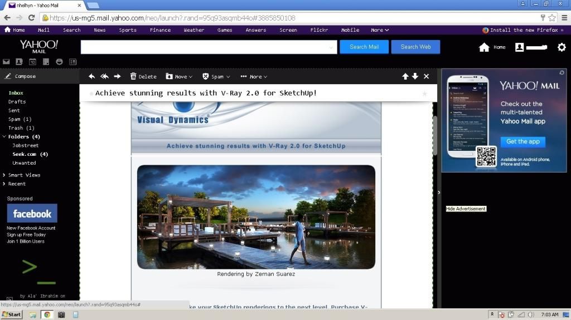Open Sports in Yahoo nav bar
Screen dimensions: 571x320
coord(128,30)
